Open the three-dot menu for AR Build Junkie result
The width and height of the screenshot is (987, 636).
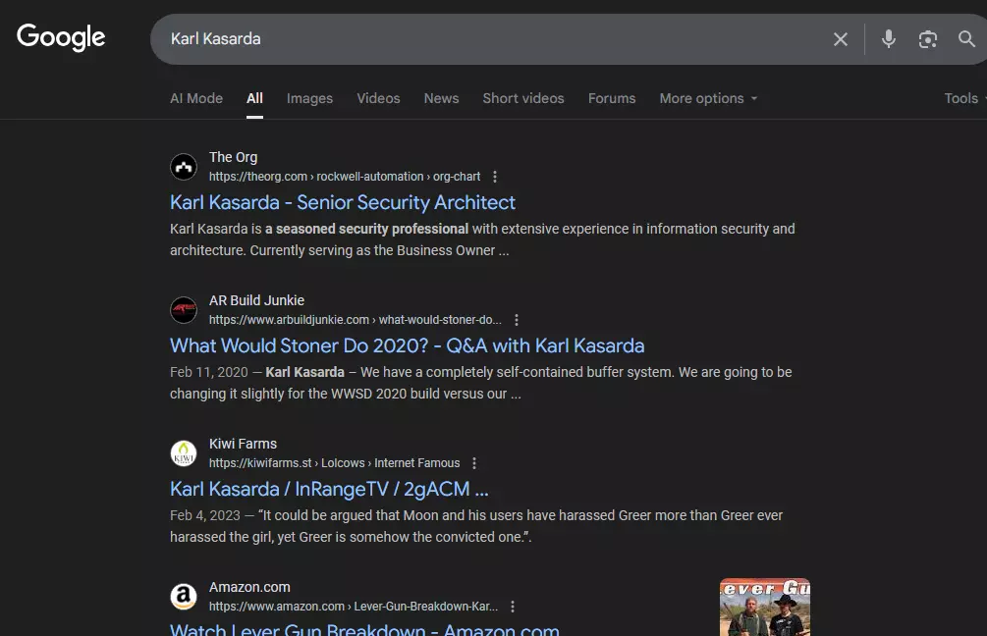517,320
